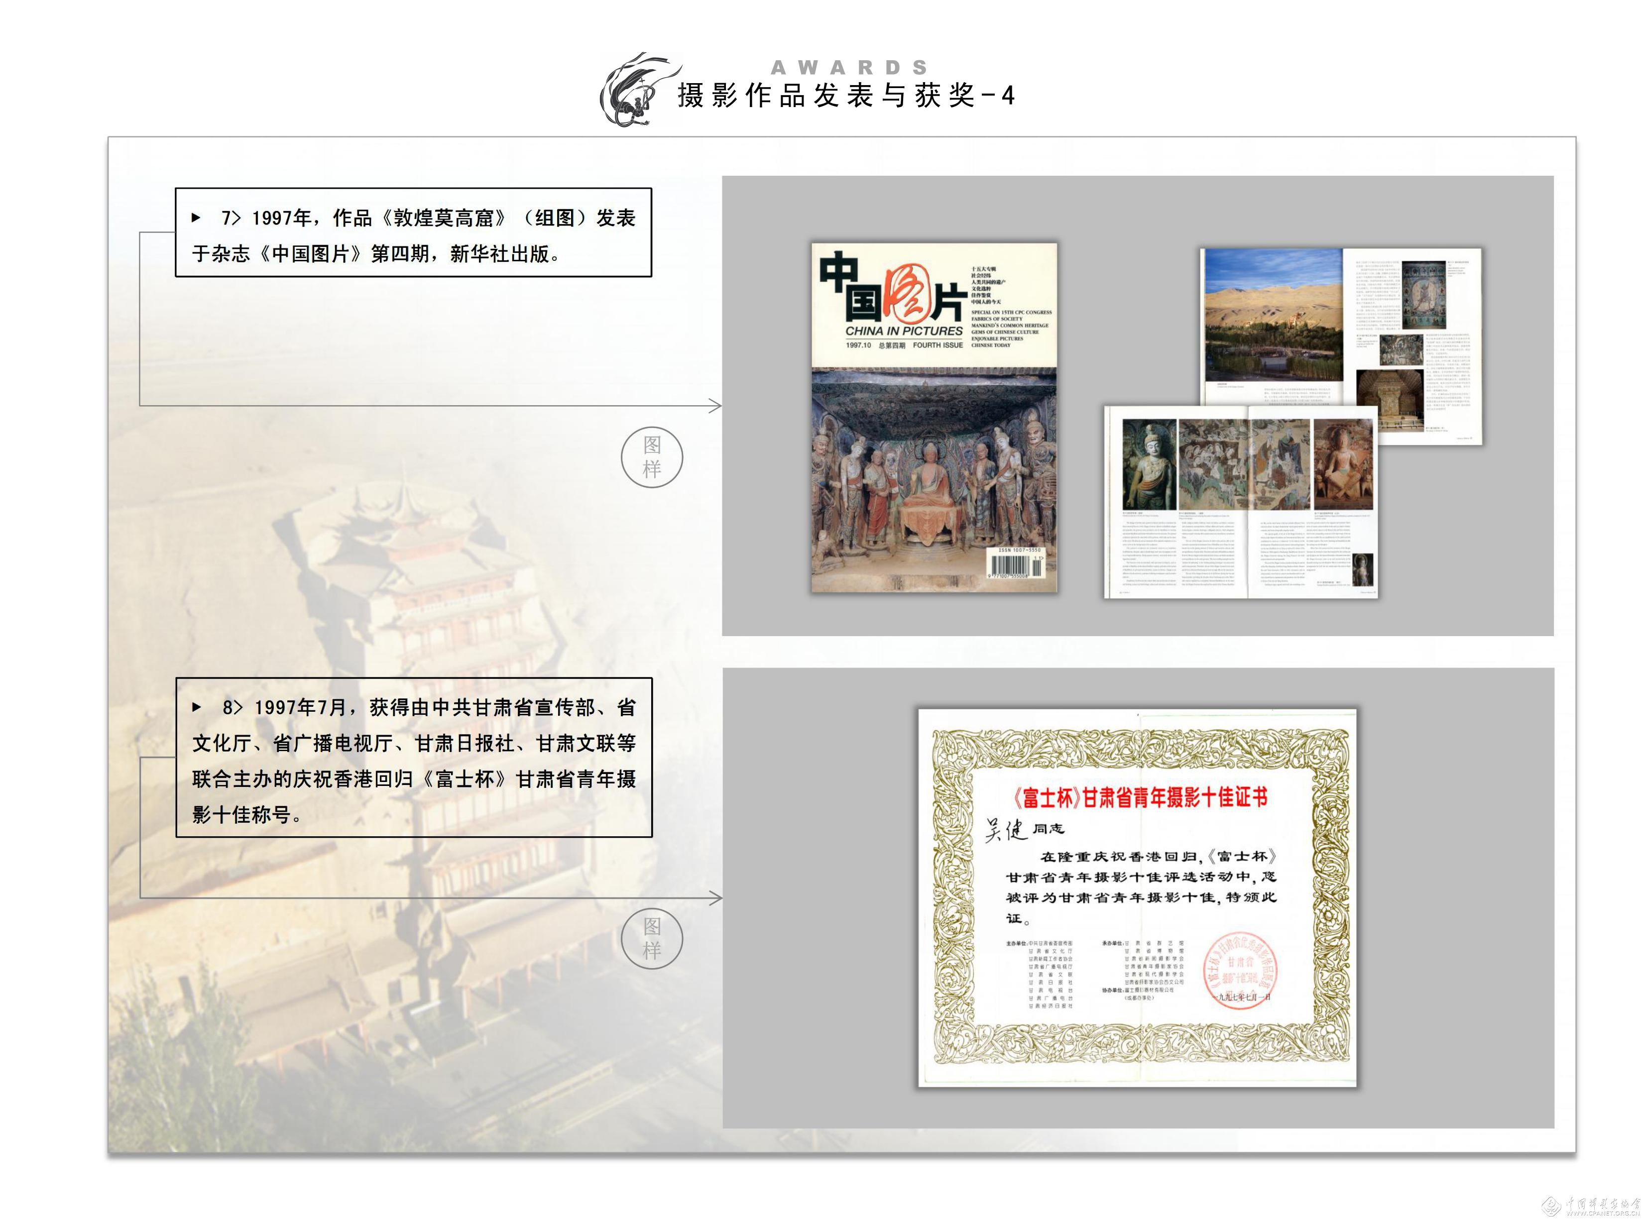The width and height of the screenshot is (1643, 1219).
Task: Click the upper 图样 circle badge
Action: (652, 457)
